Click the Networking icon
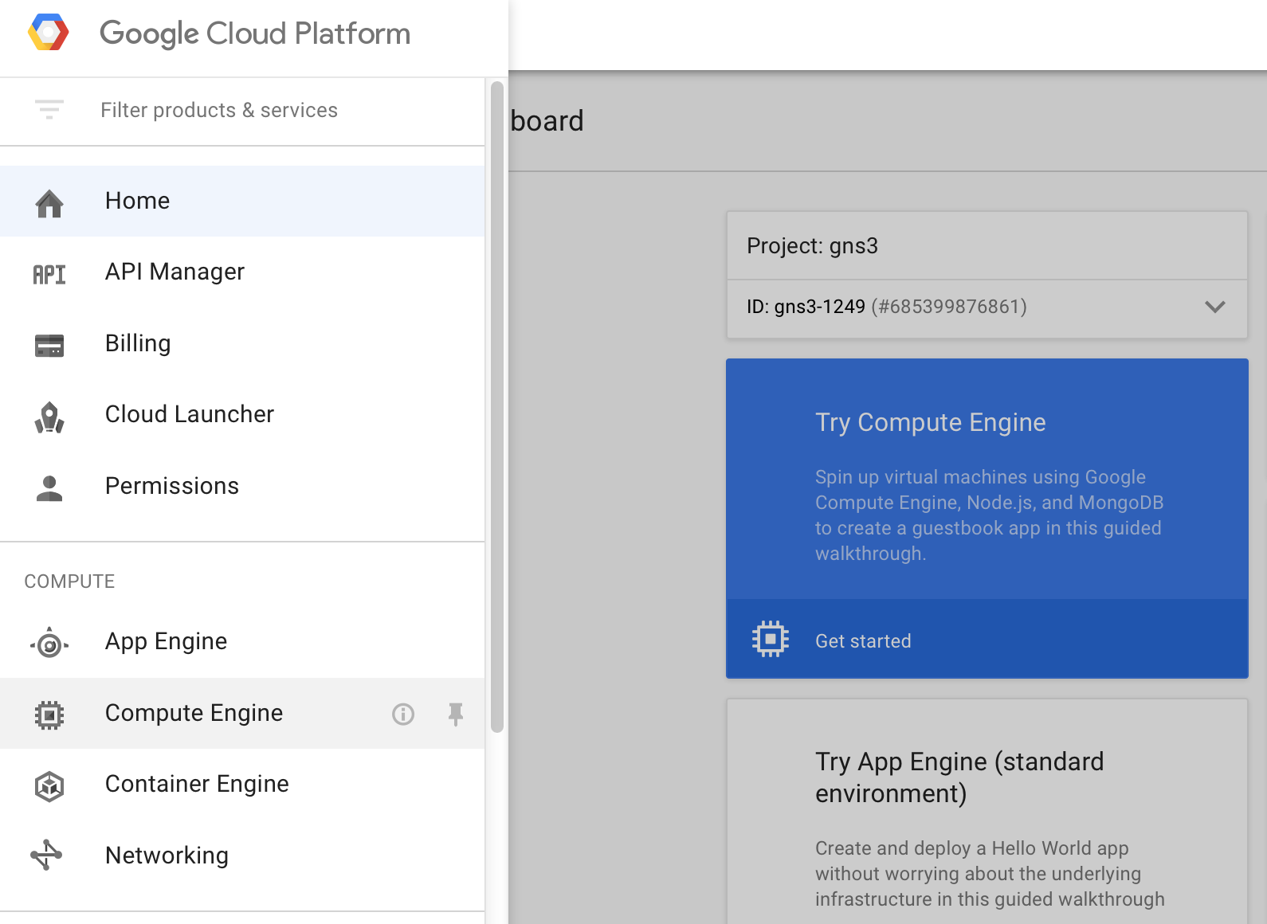The image size is (1267, 924). tap(46, 855)
